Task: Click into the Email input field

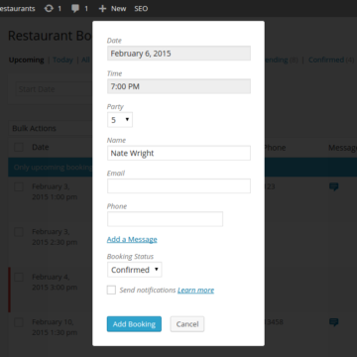Action: tap(178, 186)
